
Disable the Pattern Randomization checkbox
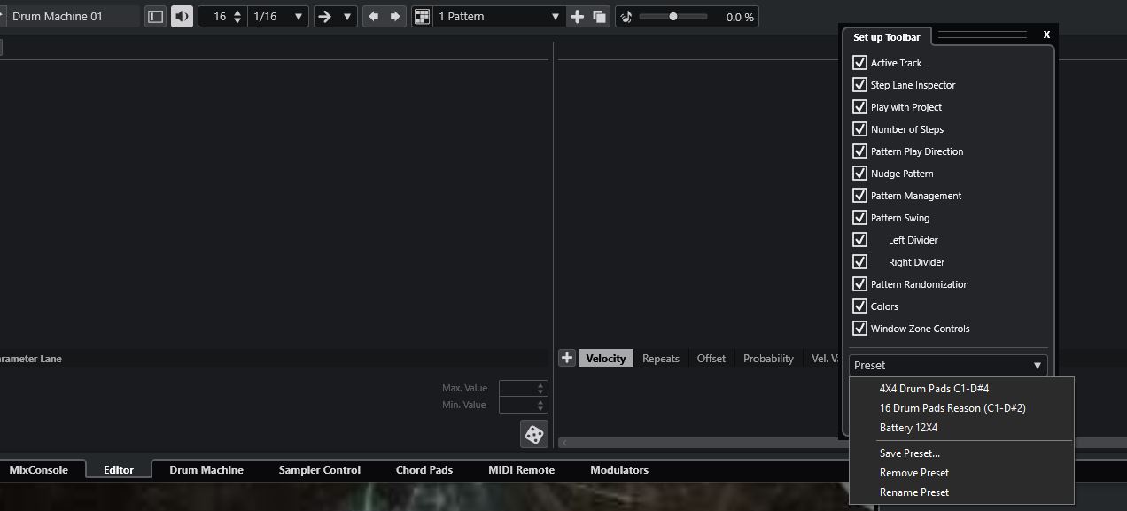859,284
